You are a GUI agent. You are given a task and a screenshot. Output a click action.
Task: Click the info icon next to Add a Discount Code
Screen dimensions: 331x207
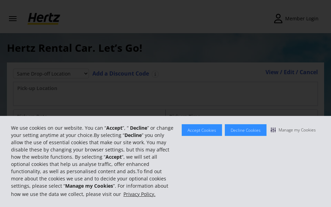click(155, 74)
